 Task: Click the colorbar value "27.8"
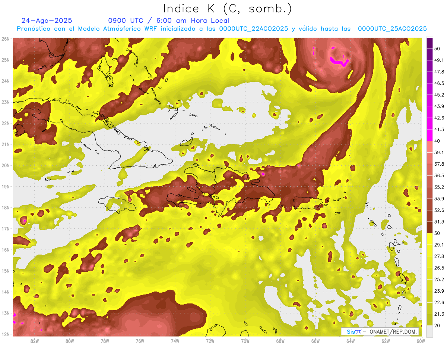439,256
